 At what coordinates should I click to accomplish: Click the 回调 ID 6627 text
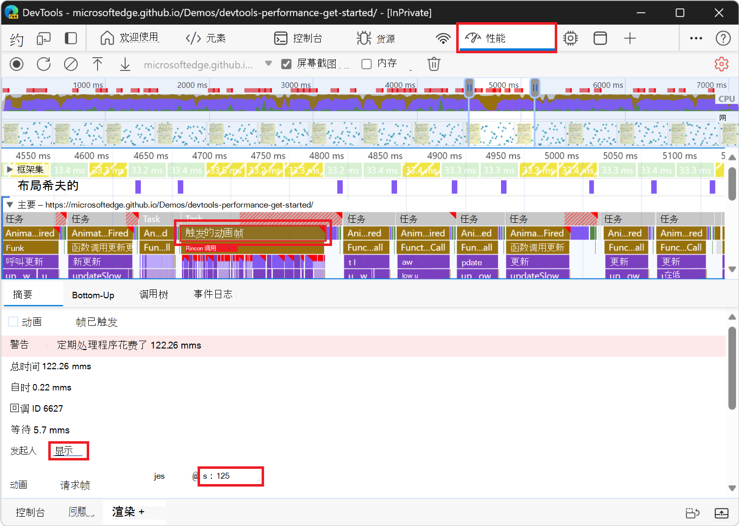click(x=37, y=409)
